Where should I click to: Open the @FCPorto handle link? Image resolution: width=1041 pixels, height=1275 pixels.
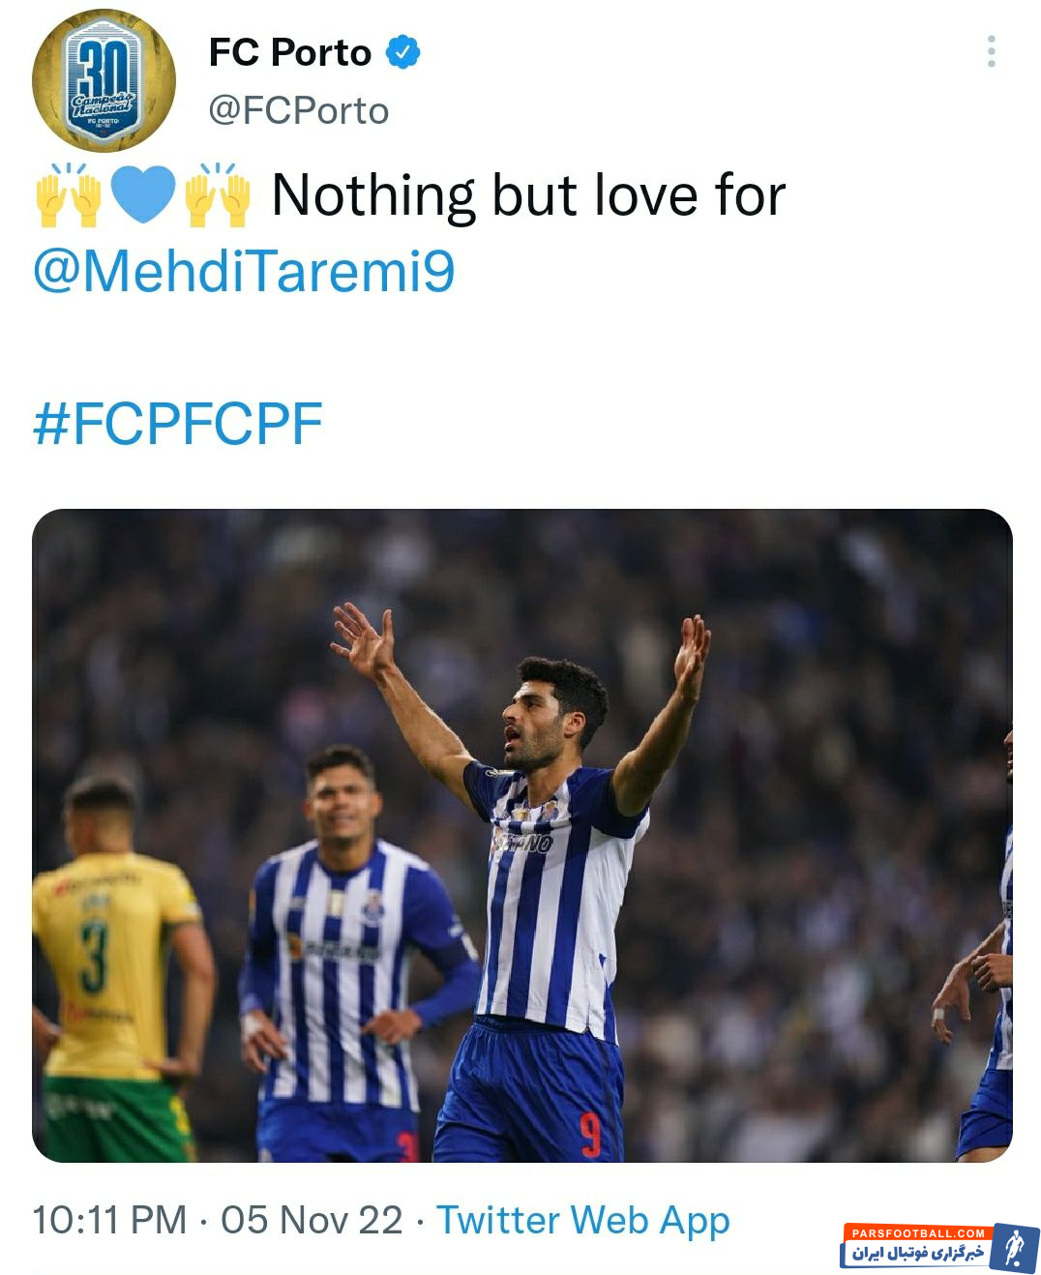tap(299, 111)
